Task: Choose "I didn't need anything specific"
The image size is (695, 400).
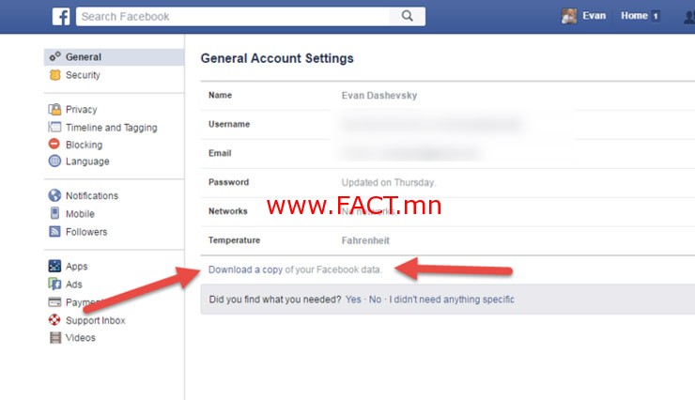Action: pos(452,300)
